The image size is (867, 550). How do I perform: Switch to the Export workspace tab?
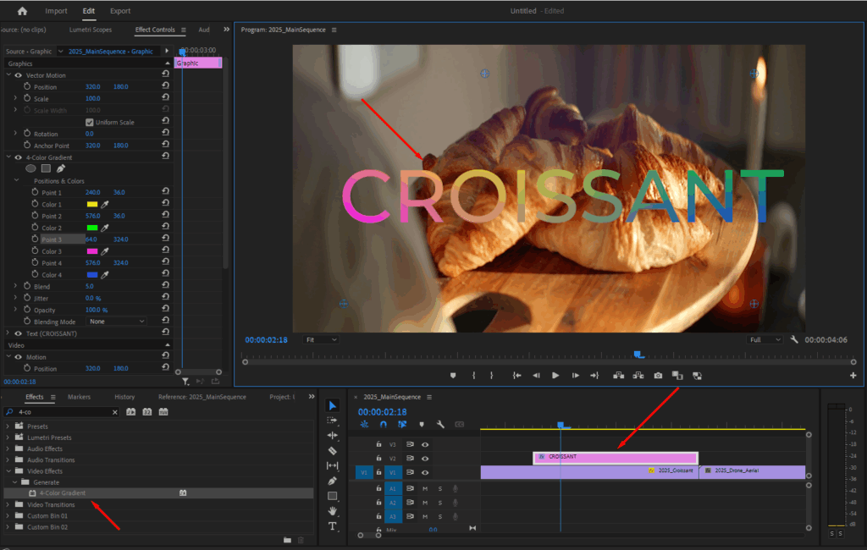pos(120,10)
